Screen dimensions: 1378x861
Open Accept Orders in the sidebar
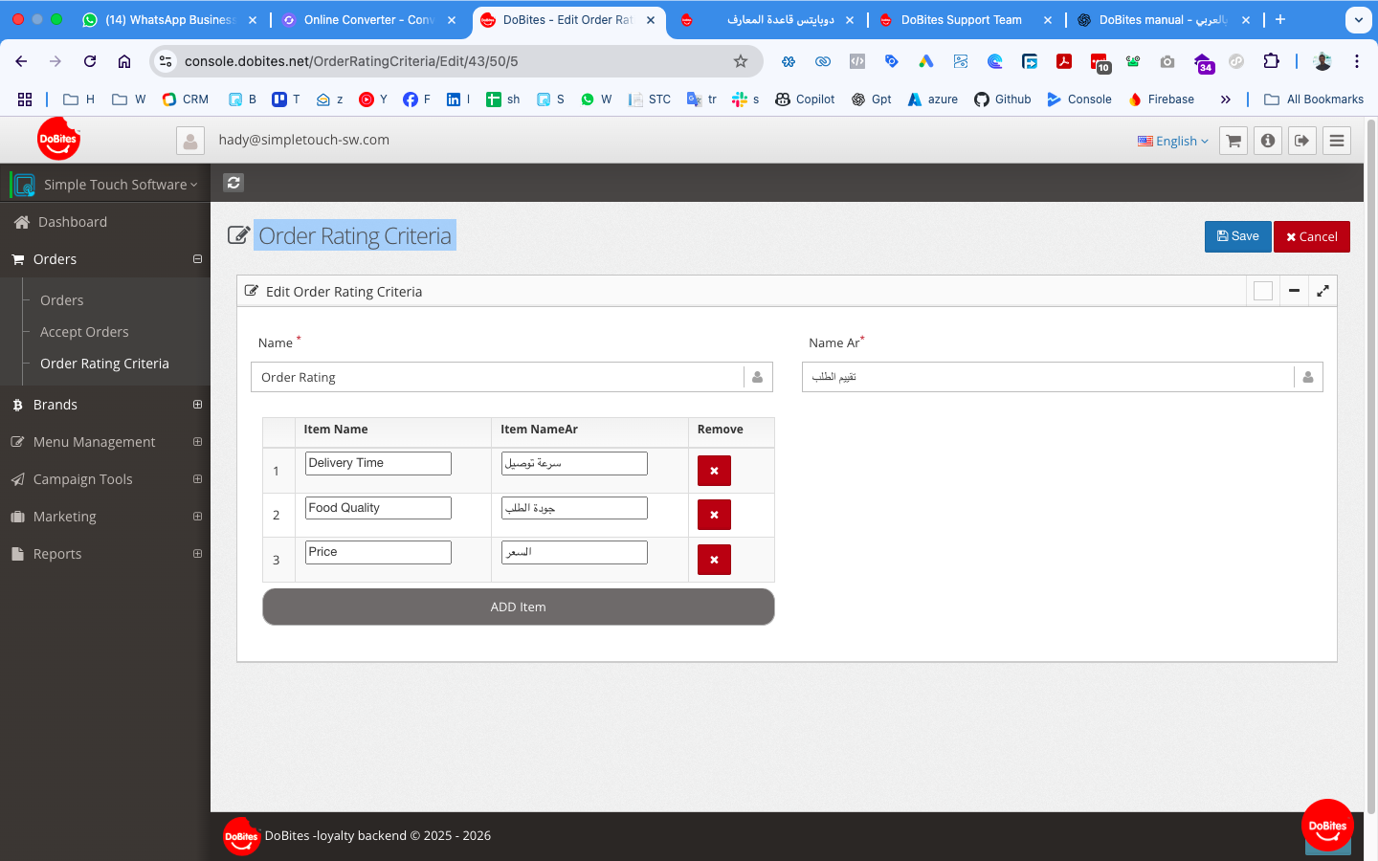coord(84,332)
